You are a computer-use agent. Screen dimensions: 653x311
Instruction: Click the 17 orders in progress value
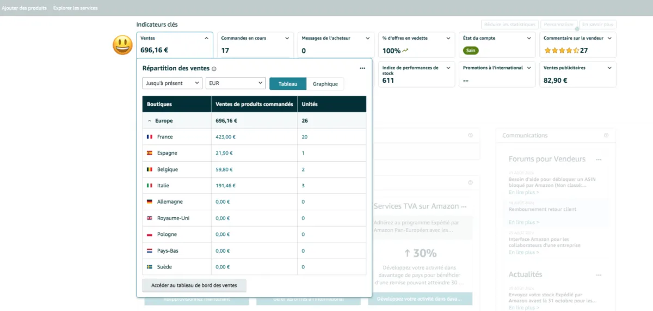tap(225, 51)
